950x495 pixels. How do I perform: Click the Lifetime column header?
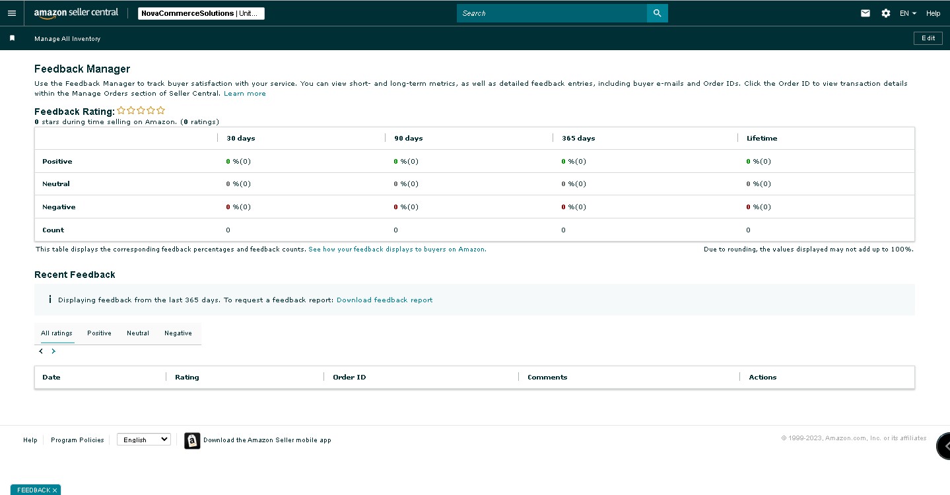[x=762, y=139]
